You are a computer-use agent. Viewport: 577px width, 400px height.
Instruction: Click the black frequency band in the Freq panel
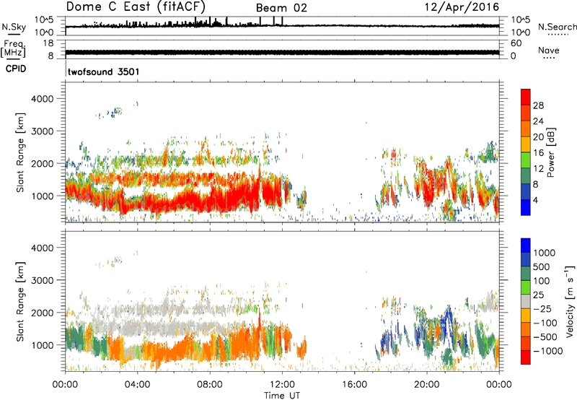click(282, 52)
